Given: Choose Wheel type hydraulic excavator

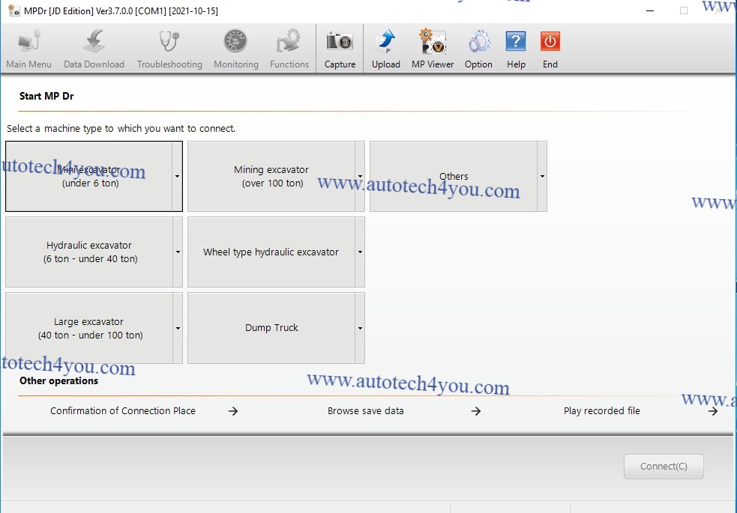Looking at the screenshot, I should click(x=271, y=252).
